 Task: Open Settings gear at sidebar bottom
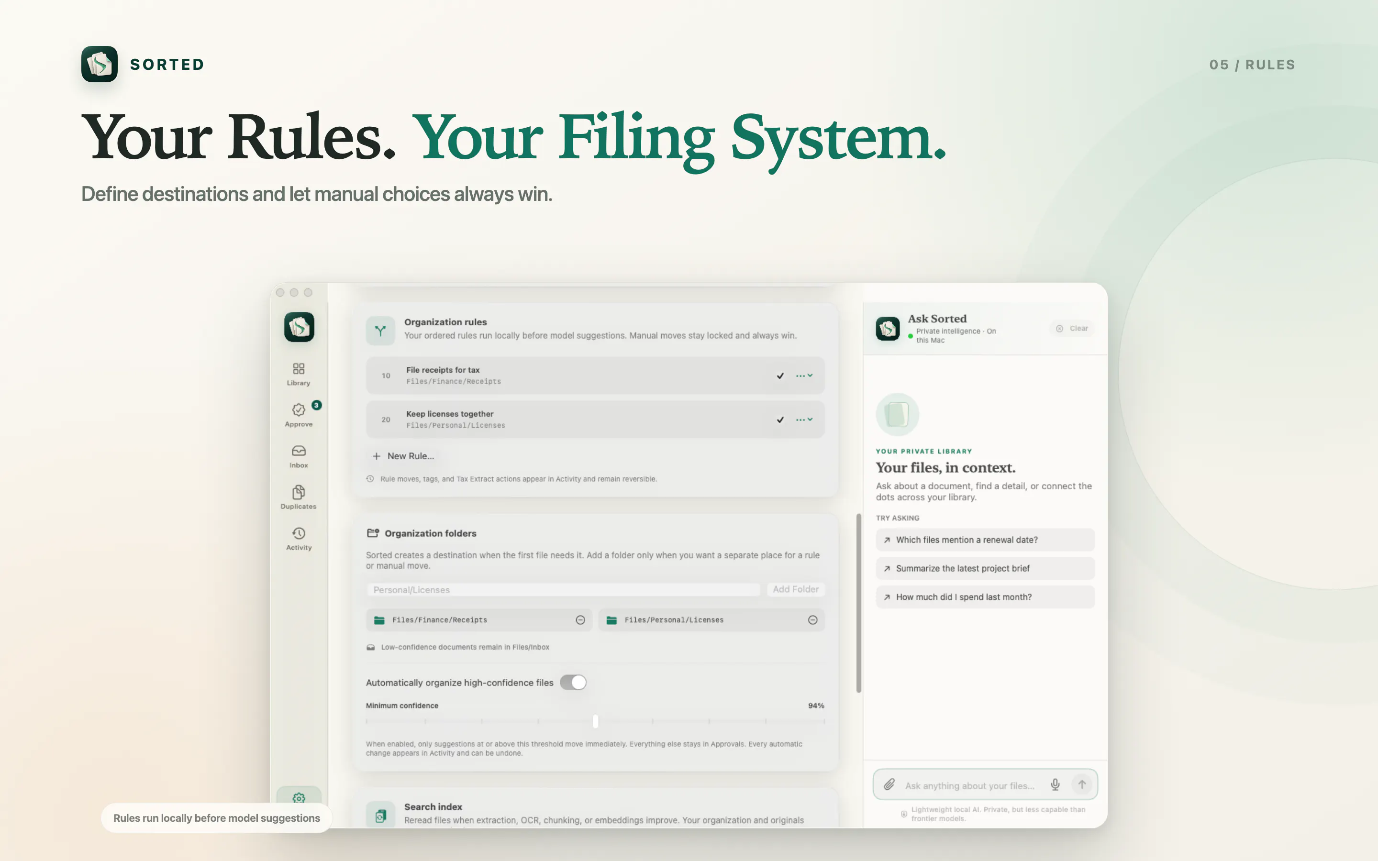(299, 798)
